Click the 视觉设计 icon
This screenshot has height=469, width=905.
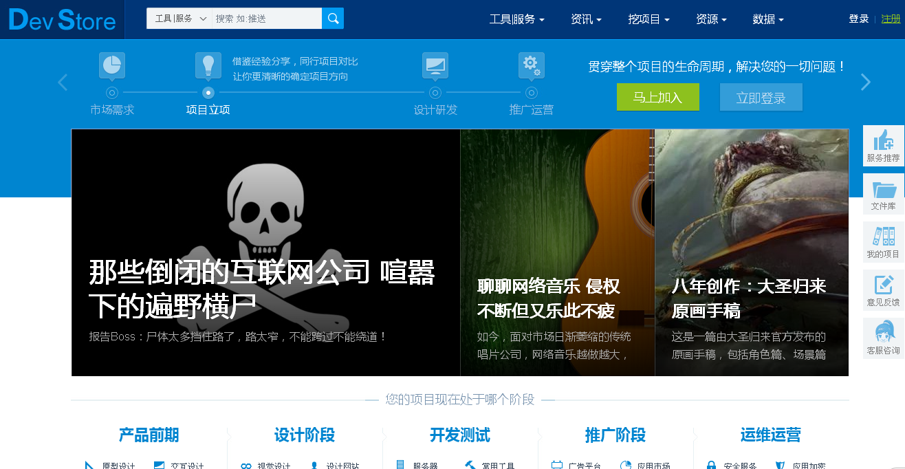(x=246, y=466)
